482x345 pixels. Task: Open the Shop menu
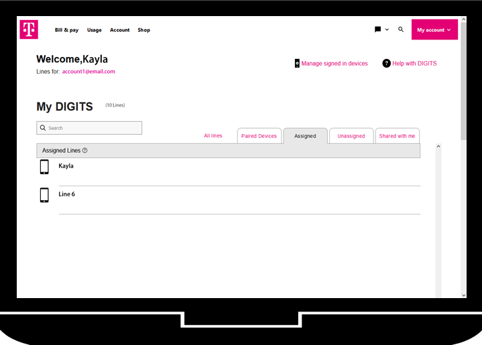144,29
